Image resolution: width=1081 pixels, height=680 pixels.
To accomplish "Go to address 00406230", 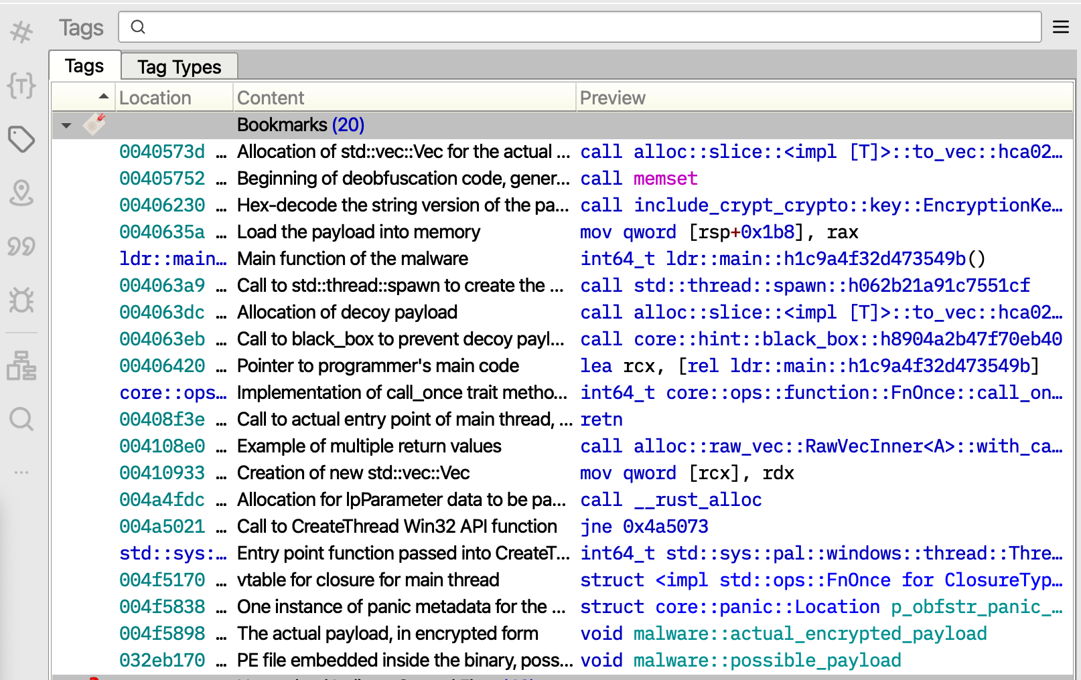I will pyautogui.click(x=162, y=205).
